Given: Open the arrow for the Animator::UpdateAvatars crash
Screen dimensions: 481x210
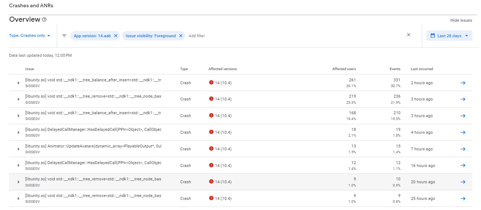Looking at the screenshot, I should pos(18,149).
